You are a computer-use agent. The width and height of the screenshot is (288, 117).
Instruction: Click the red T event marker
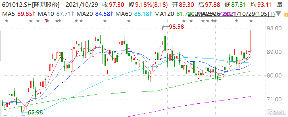tap(46, 21)
